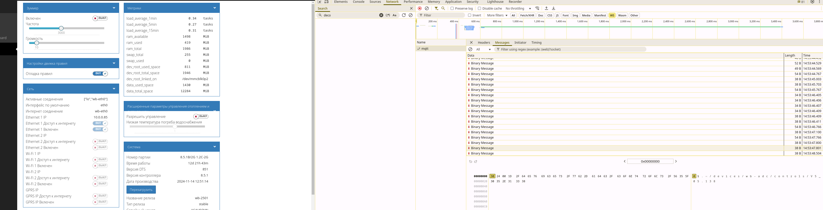This screenshot has width=823, height=210.
Task: Click the 'Низкая температура погреба' slider handle
Action: click(175, 126)
